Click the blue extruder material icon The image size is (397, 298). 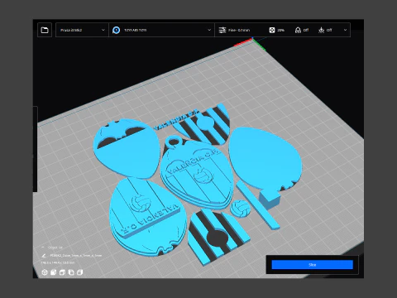pos(117,30)
